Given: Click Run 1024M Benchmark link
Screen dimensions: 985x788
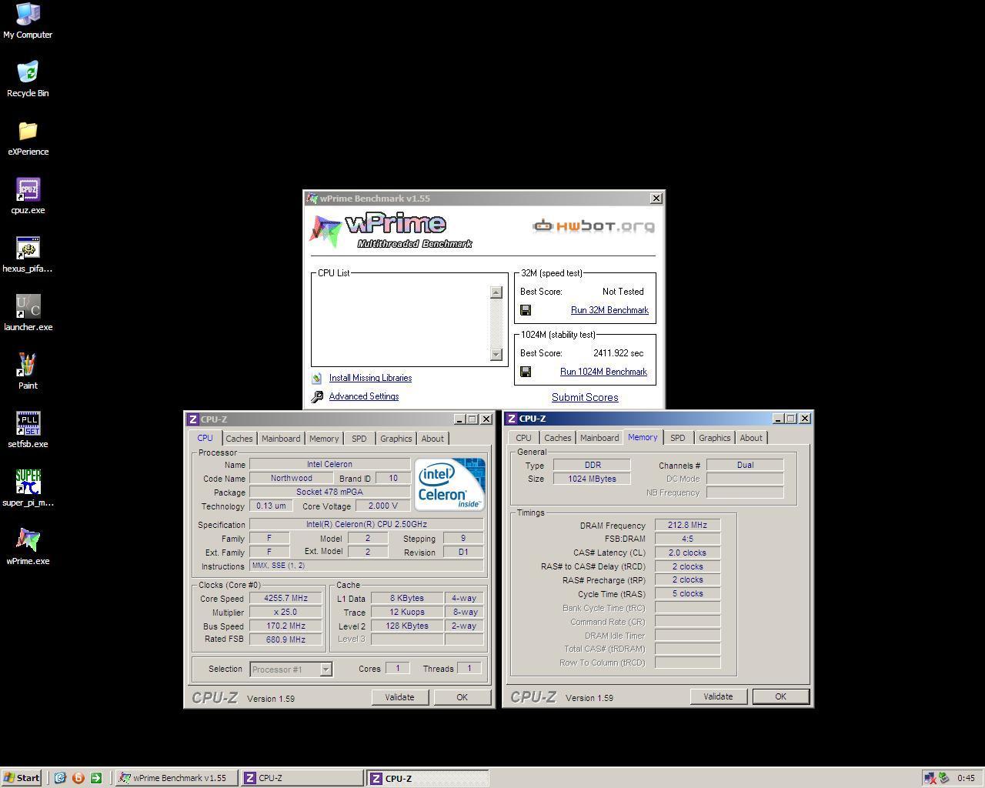Looking at the screenshot, I should tap(603, 372).
